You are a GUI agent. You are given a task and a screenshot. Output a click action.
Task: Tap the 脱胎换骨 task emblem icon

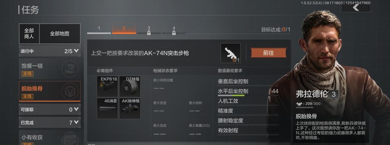coord(70,91)
